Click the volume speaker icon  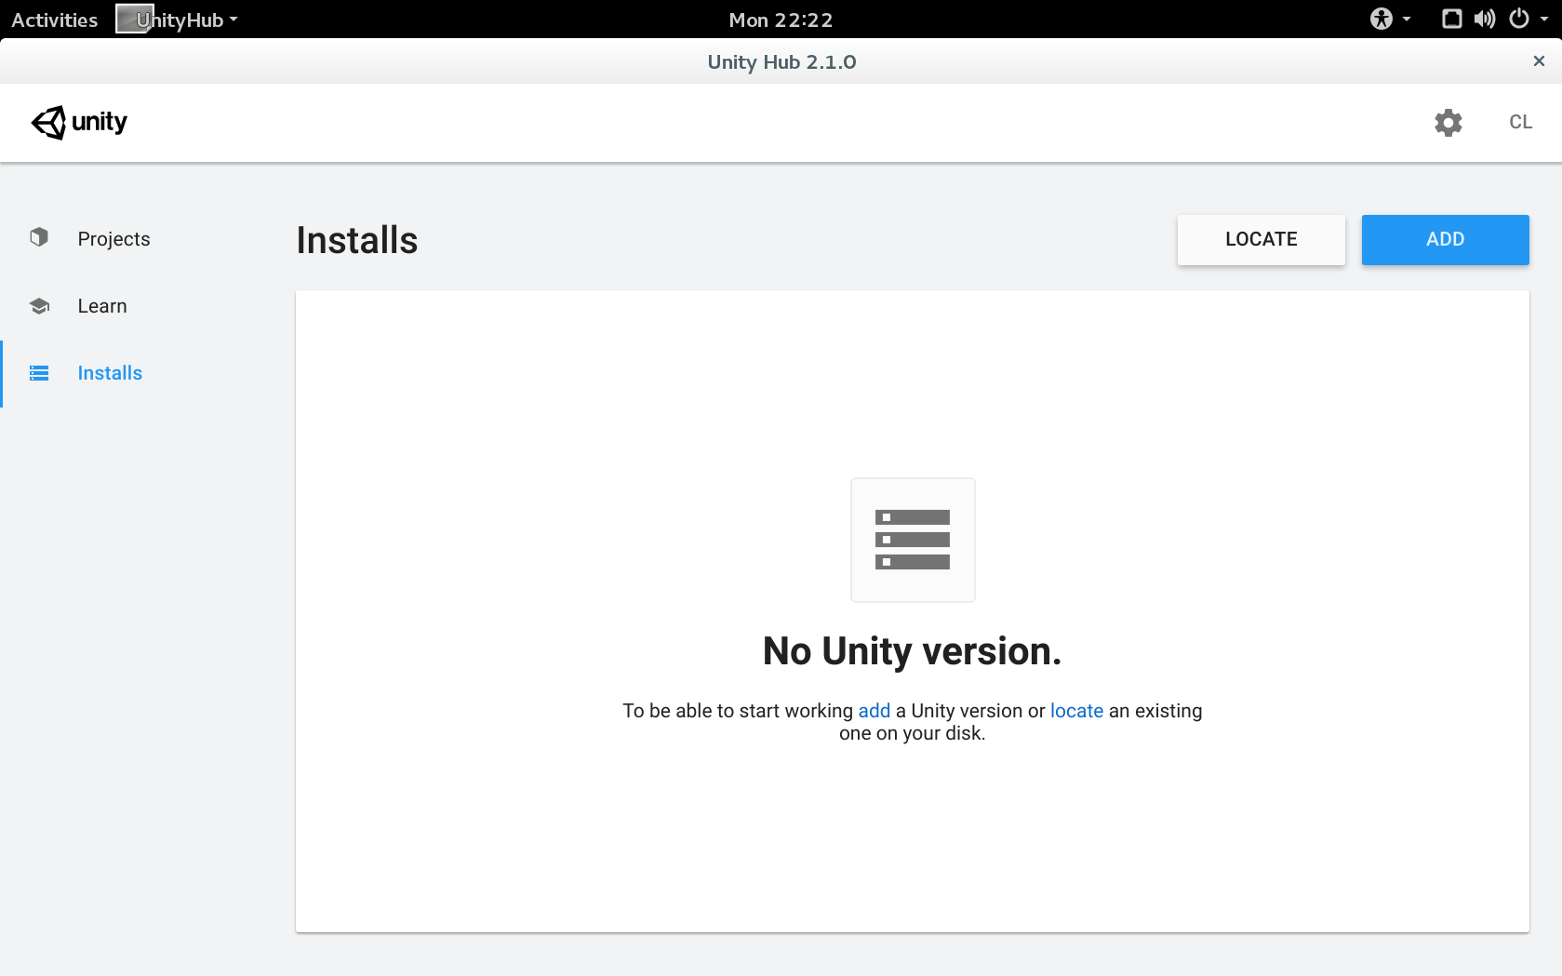coord(1485,19)
